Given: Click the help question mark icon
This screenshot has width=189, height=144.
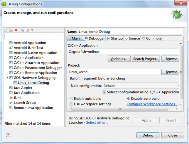Looking at the screenshot, I should pyautogui.click(x=8, y=135).
